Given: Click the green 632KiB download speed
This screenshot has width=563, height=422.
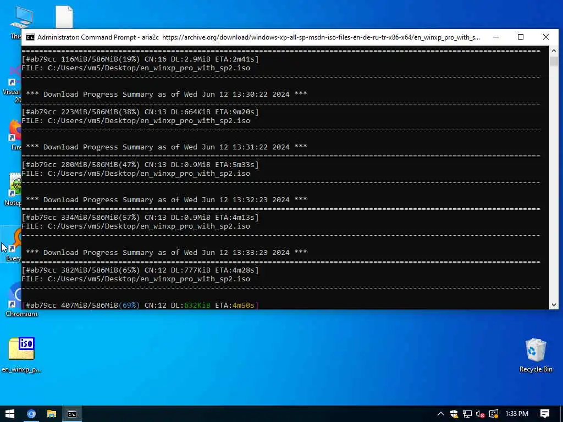Looking at the screenshot, I should point(197,305).
